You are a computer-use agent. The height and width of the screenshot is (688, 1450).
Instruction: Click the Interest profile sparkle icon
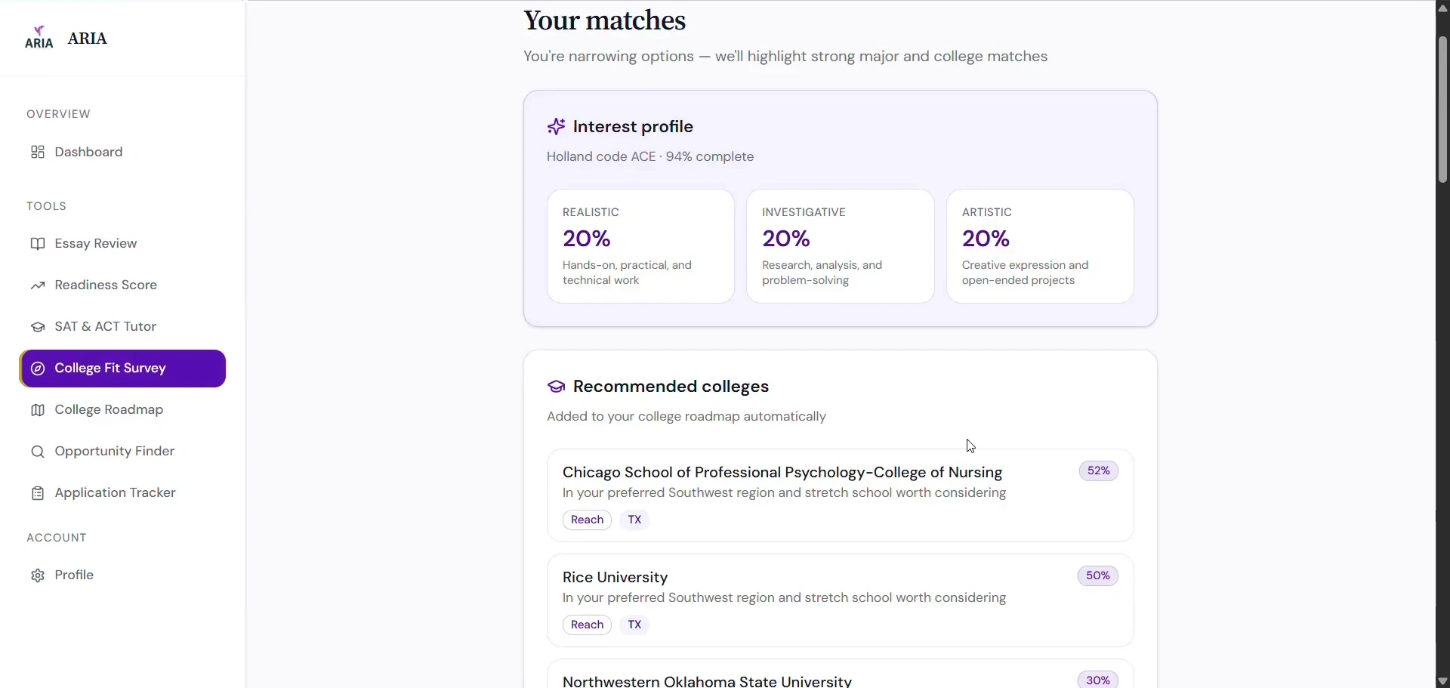tap(557, 126)
